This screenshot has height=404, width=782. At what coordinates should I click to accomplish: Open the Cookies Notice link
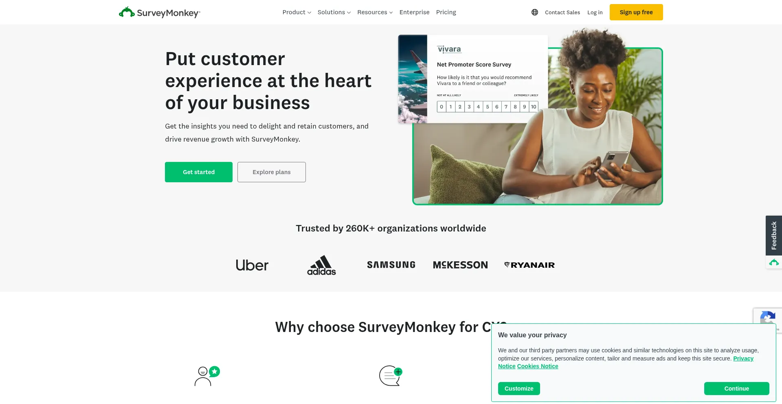tap(538, 366)
